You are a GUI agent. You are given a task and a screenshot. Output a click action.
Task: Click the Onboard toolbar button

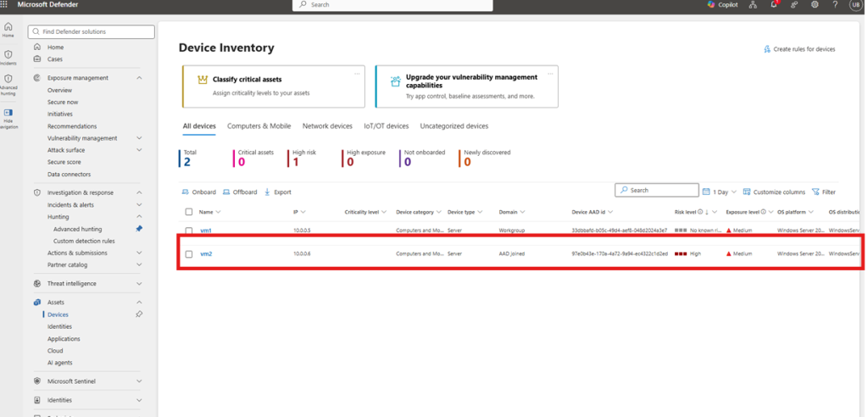pos(198,192)
